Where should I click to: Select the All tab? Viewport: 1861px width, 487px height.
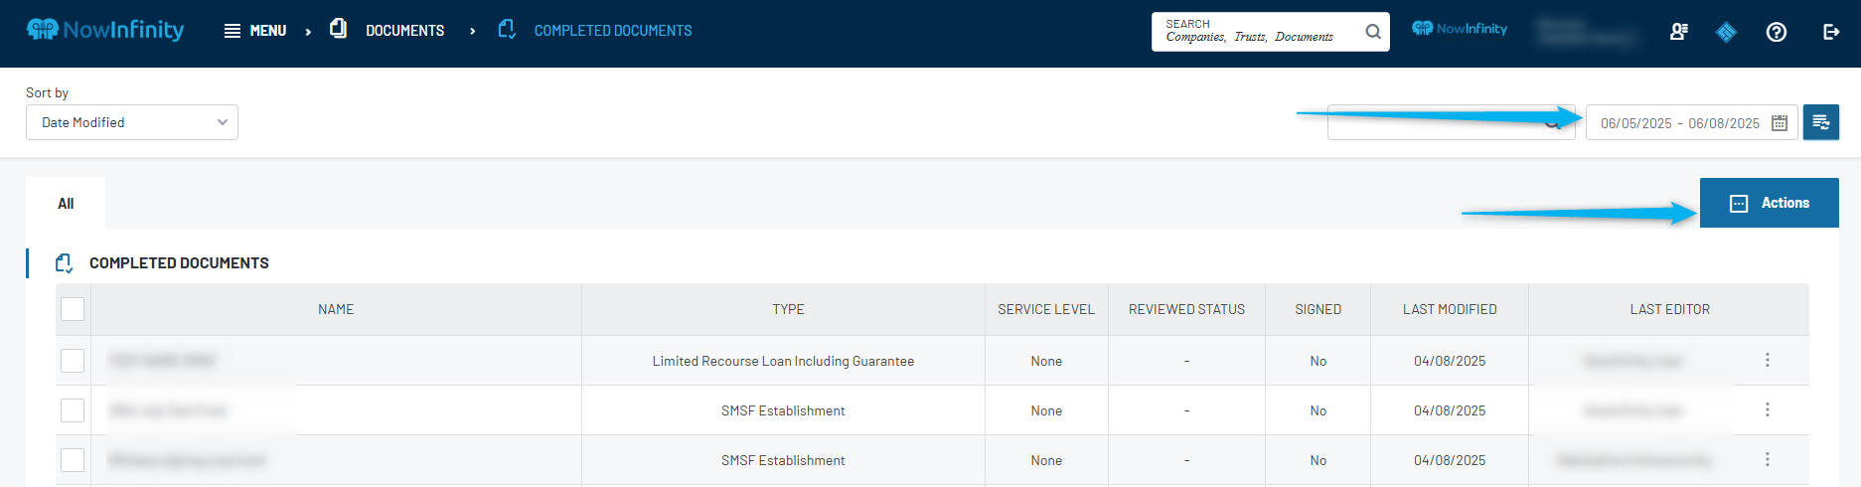click(x=66, y=204)
